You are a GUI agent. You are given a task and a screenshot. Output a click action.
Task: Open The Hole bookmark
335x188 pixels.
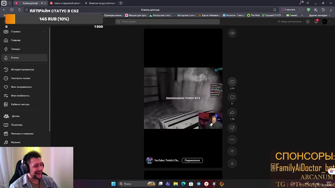click(253, 15)
